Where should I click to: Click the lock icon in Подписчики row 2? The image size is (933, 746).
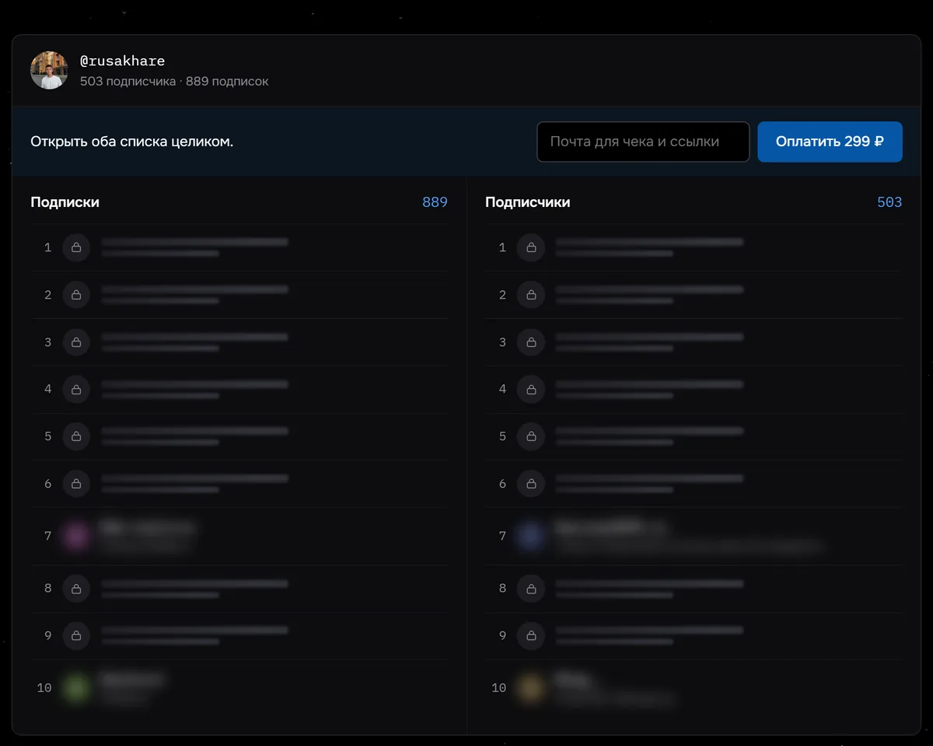pyautogui.click(x=531, y=295)
